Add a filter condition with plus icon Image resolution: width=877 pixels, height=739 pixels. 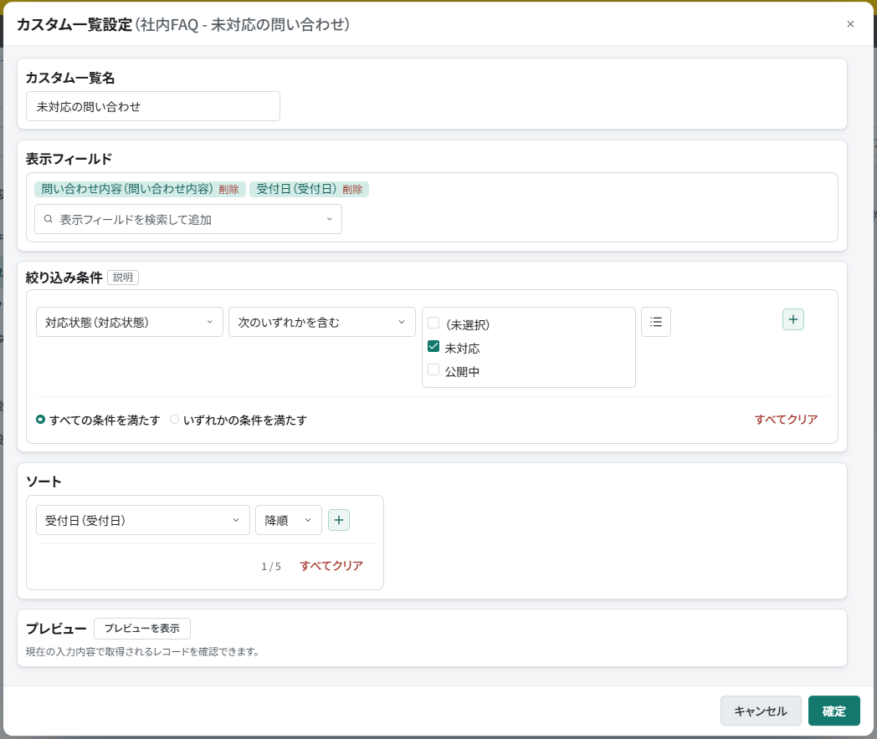792,319
